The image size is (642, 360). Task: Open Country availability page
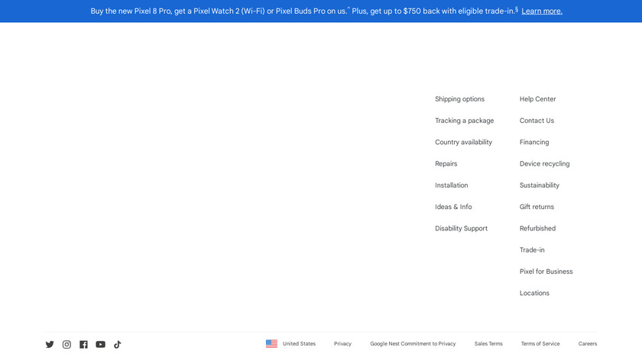click(463, 142)
